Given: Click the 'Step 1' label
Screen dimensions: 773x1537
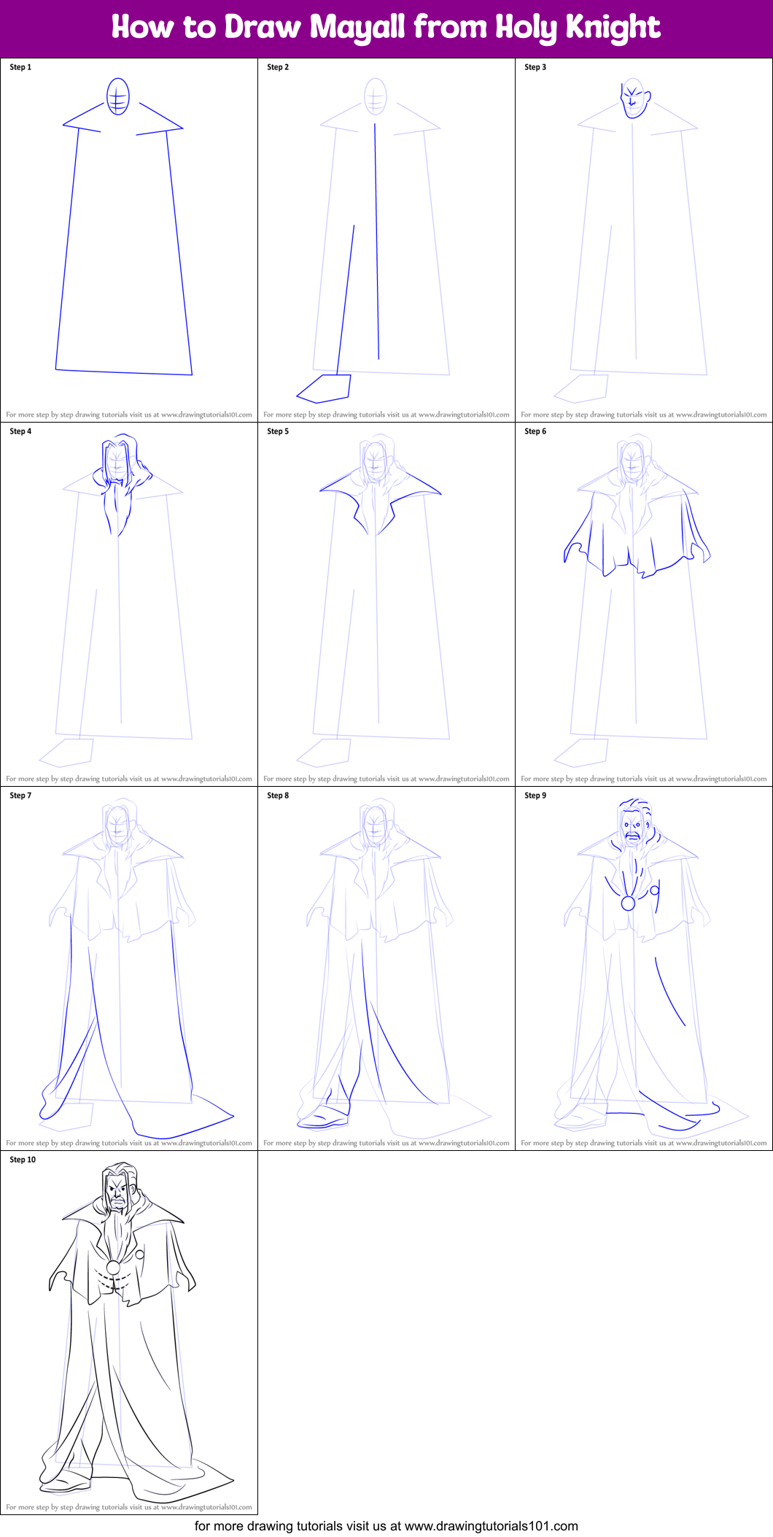Looking at the screenshot, I should 20,67.
